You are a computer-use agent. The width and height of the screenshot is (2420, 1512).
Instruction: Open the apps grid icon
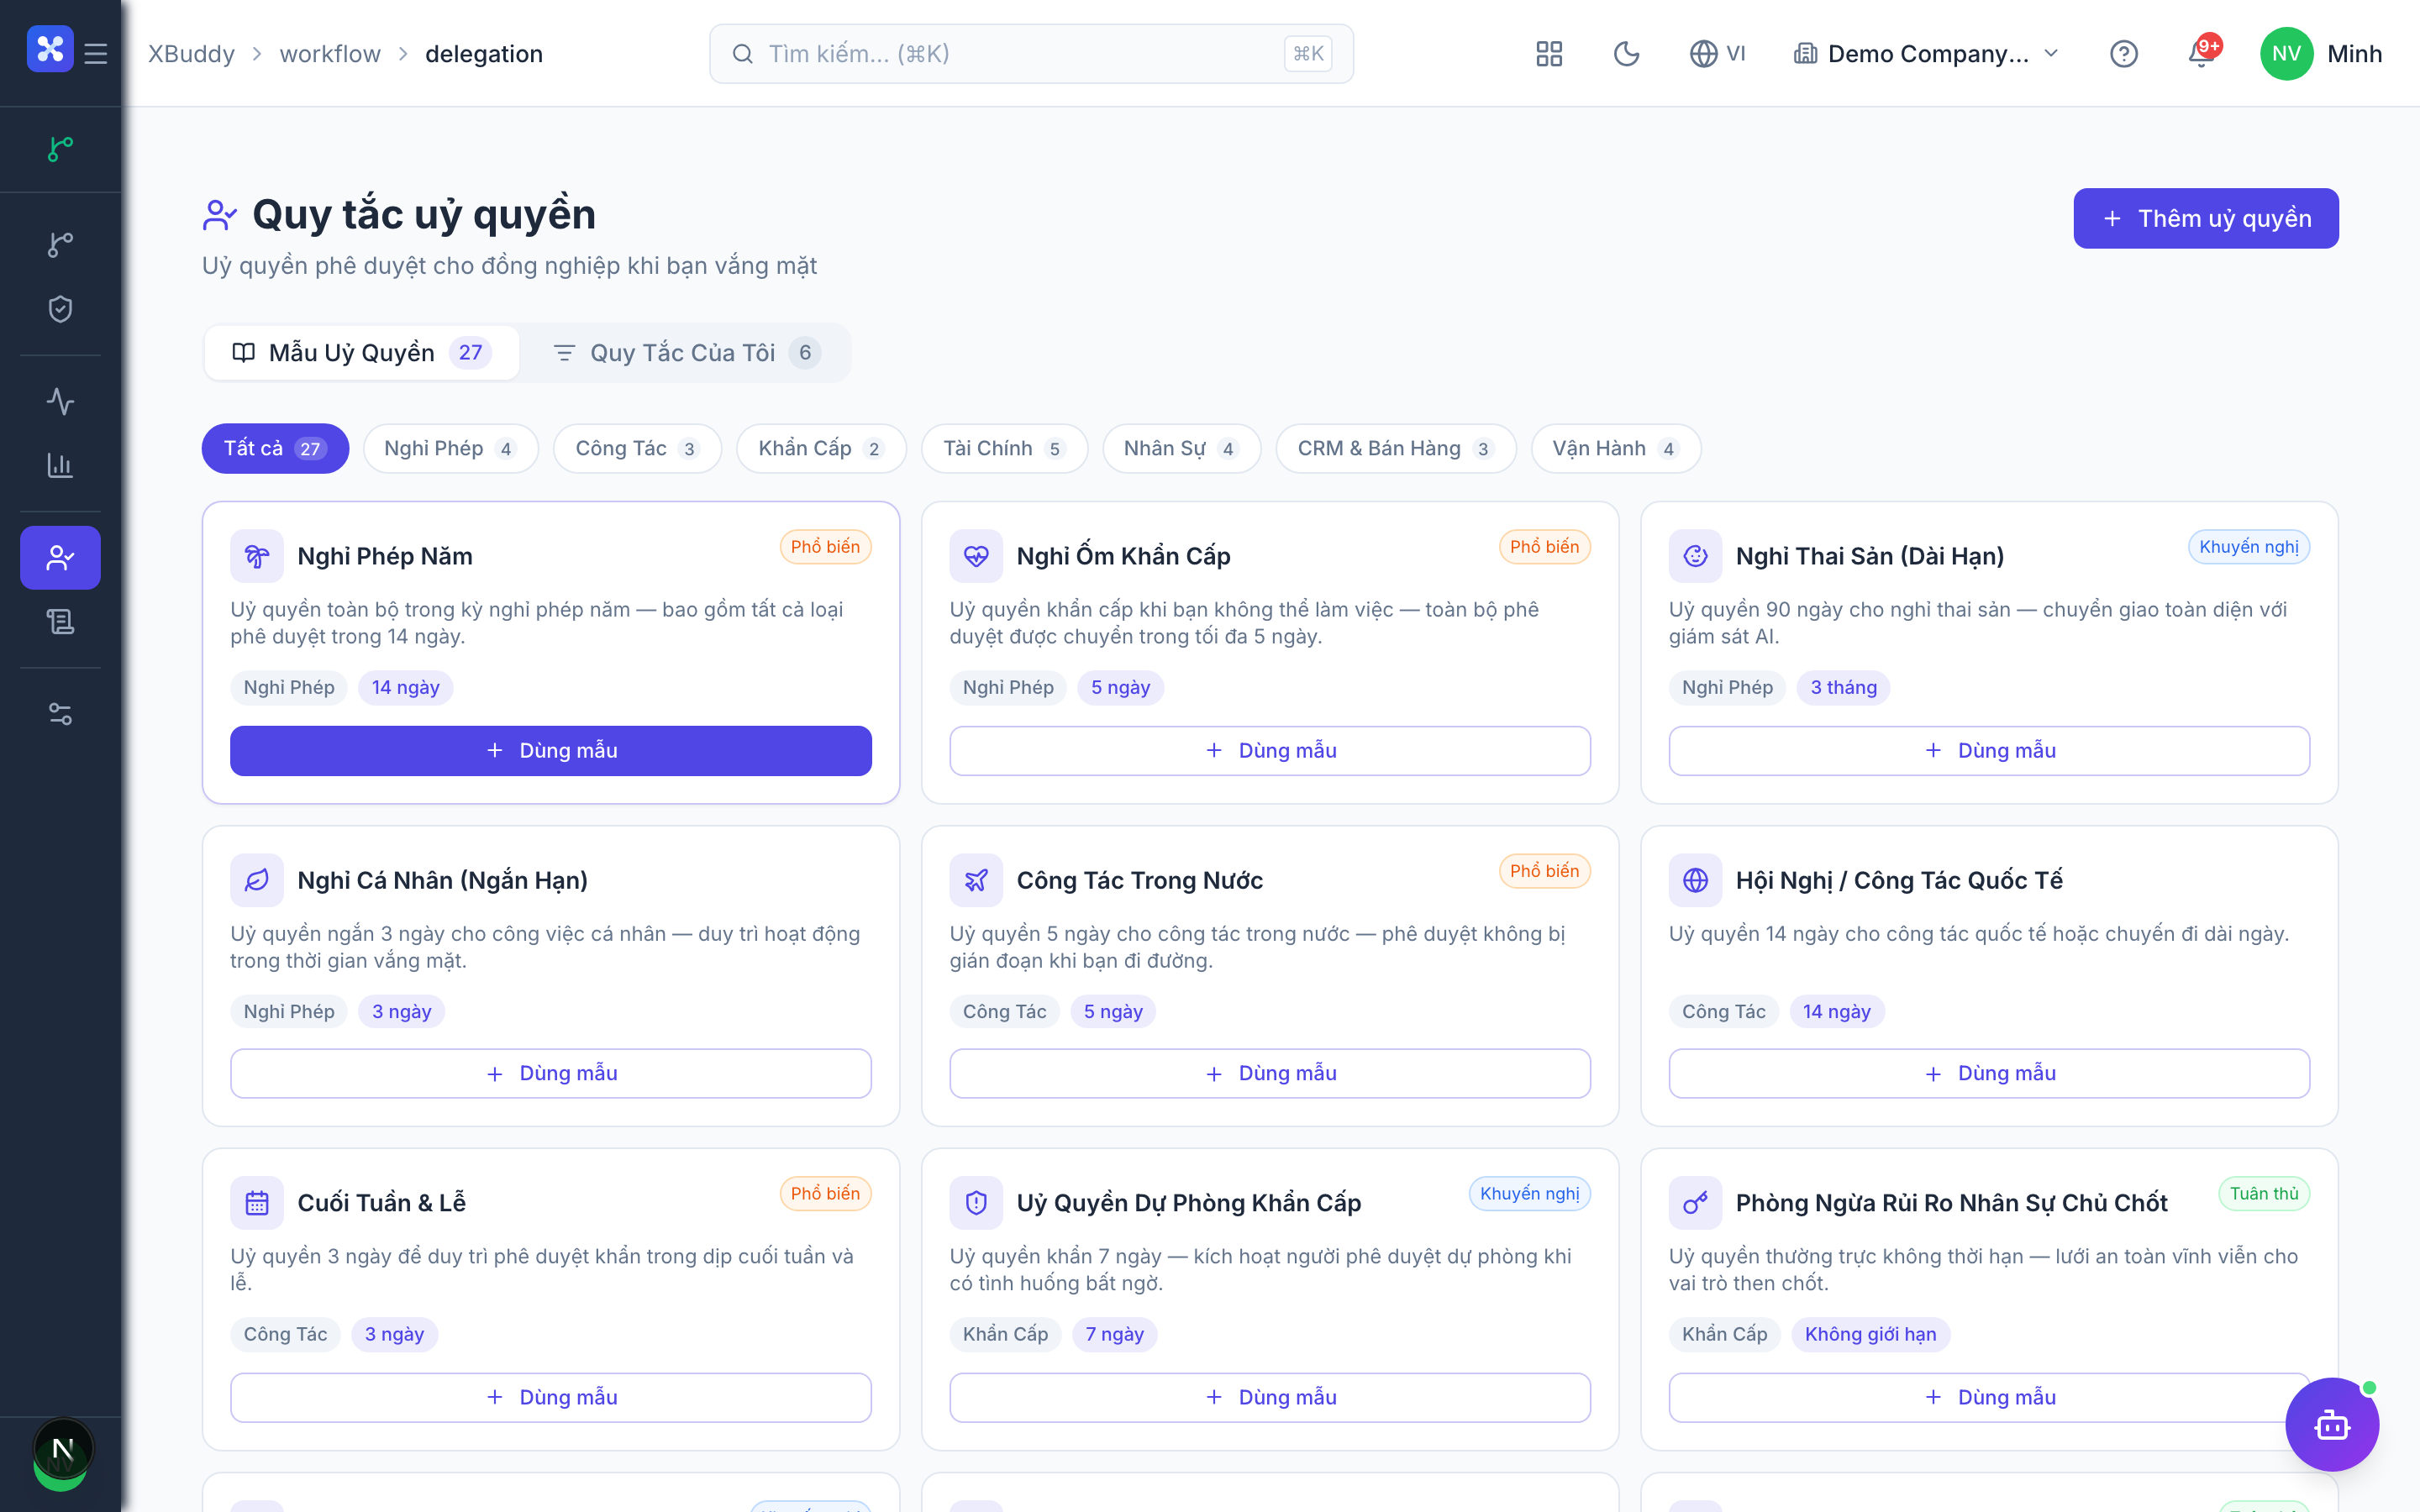[x=1549, y=54]
